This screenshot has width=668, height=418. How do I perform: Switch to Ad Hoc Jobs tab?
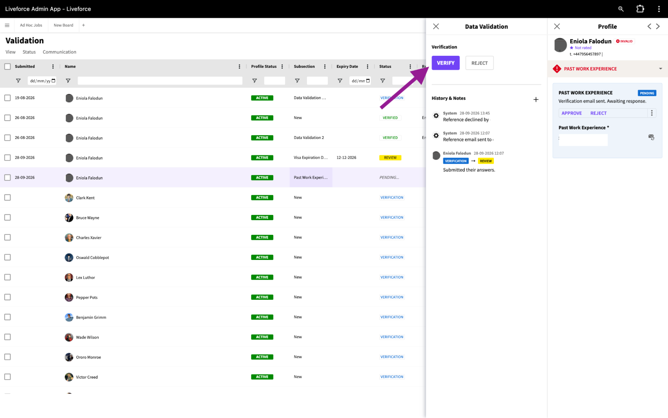(x=31, y=25)
